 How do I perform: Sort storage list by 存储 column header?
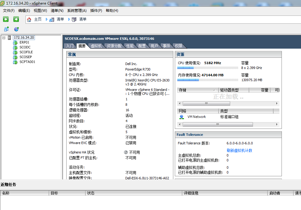(x=198, y=90)
